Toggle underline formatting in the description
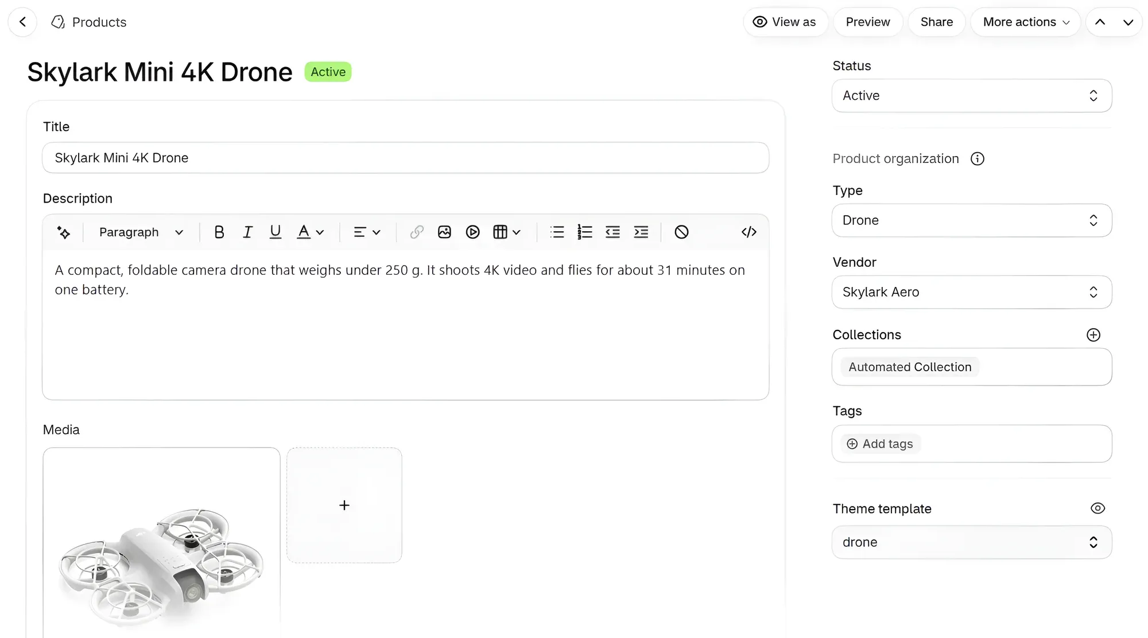Image resolution: width=1148 pixels, height=638 pixels. click(276, 232)
